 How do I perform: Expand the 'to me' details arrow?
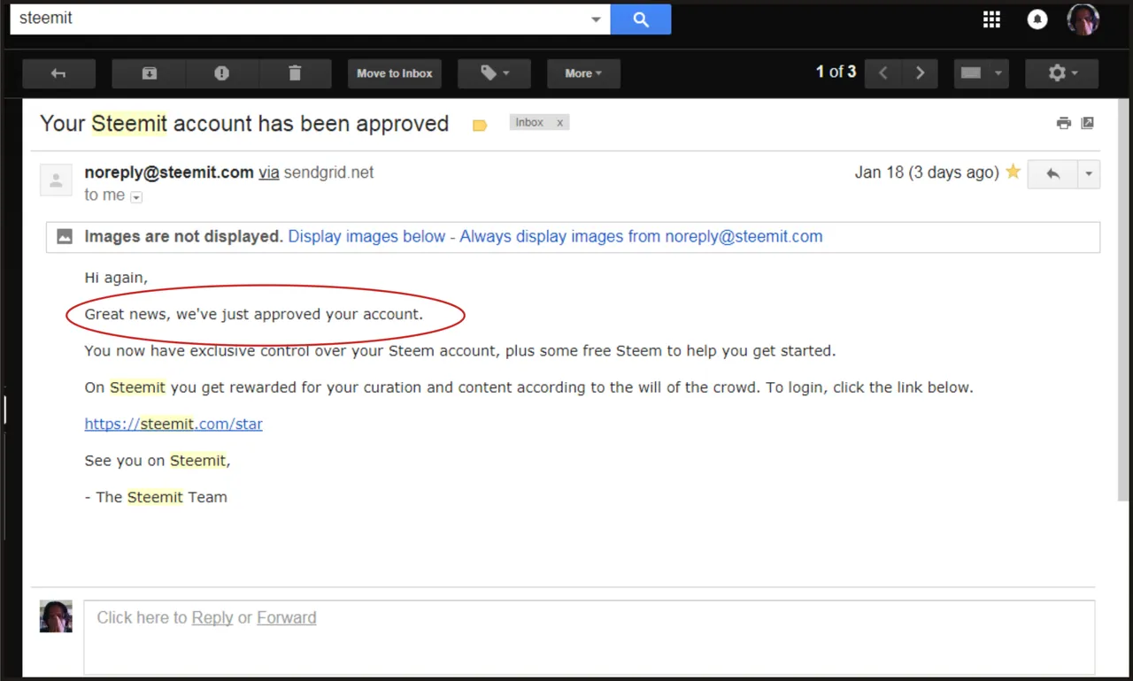tap(136, 197)
